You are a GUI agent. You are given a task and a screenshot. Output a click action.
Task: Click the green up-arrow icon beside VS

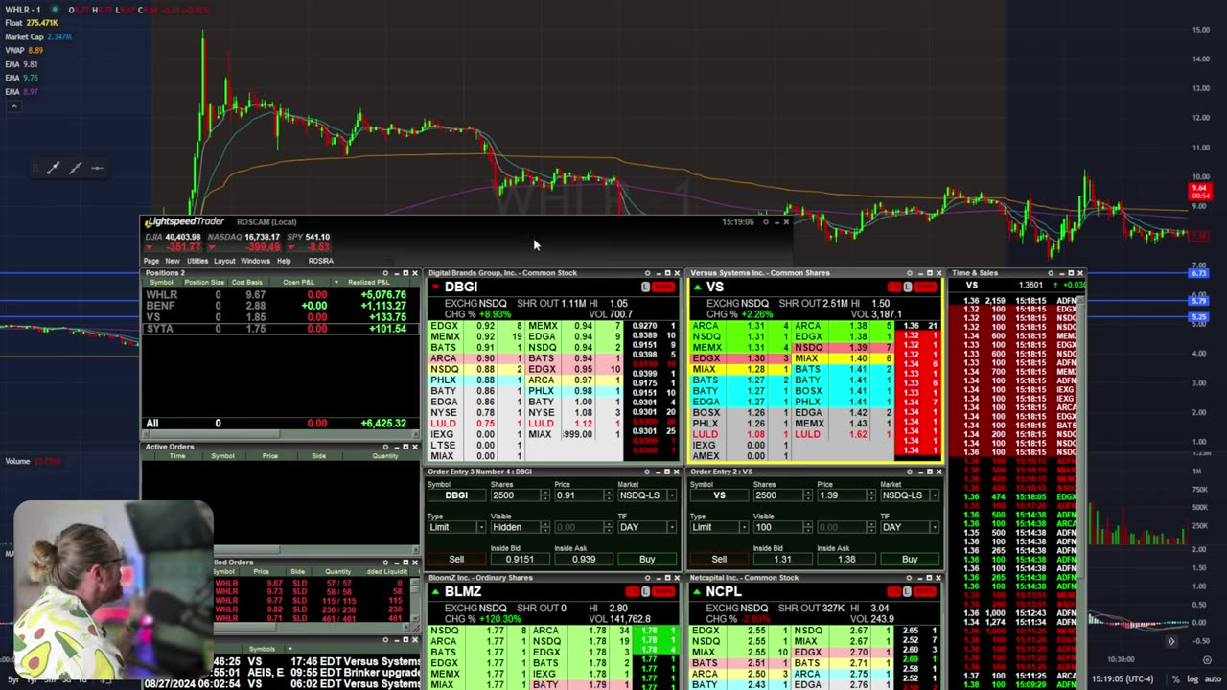698,287
